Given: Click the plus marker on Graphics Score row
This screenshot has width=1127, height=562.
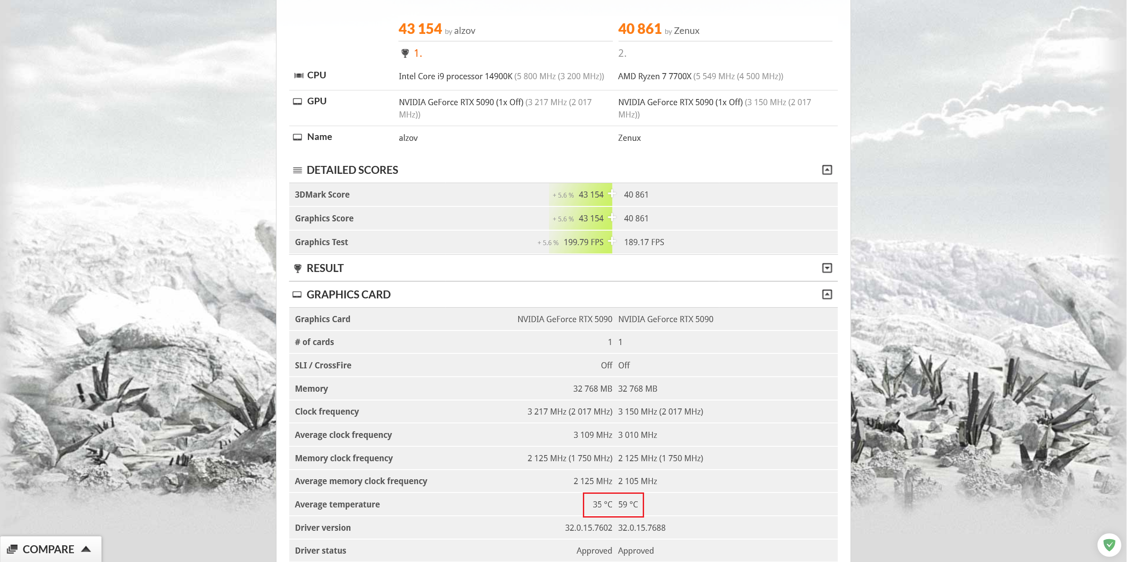Looking at the screenshot, I should pyautogui.click(x=612, y=217).
